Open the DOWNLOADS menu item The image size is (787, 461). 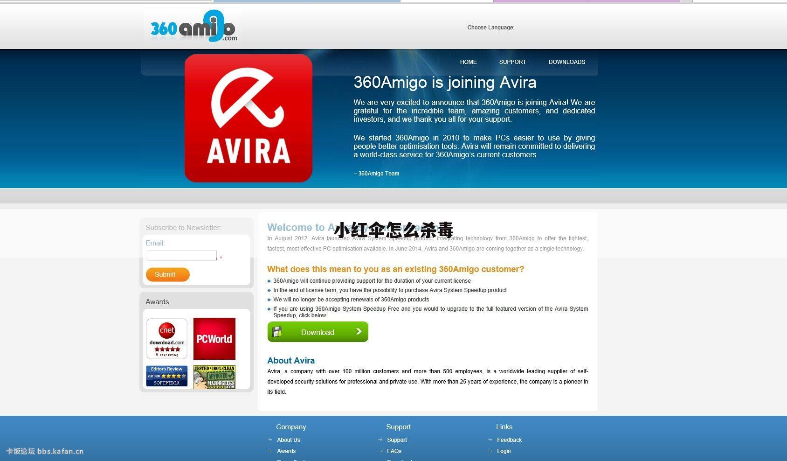(x=567, y=62)
